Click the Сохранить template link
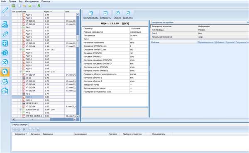Screen dimensions: 249x153 (x=241, y=42)
